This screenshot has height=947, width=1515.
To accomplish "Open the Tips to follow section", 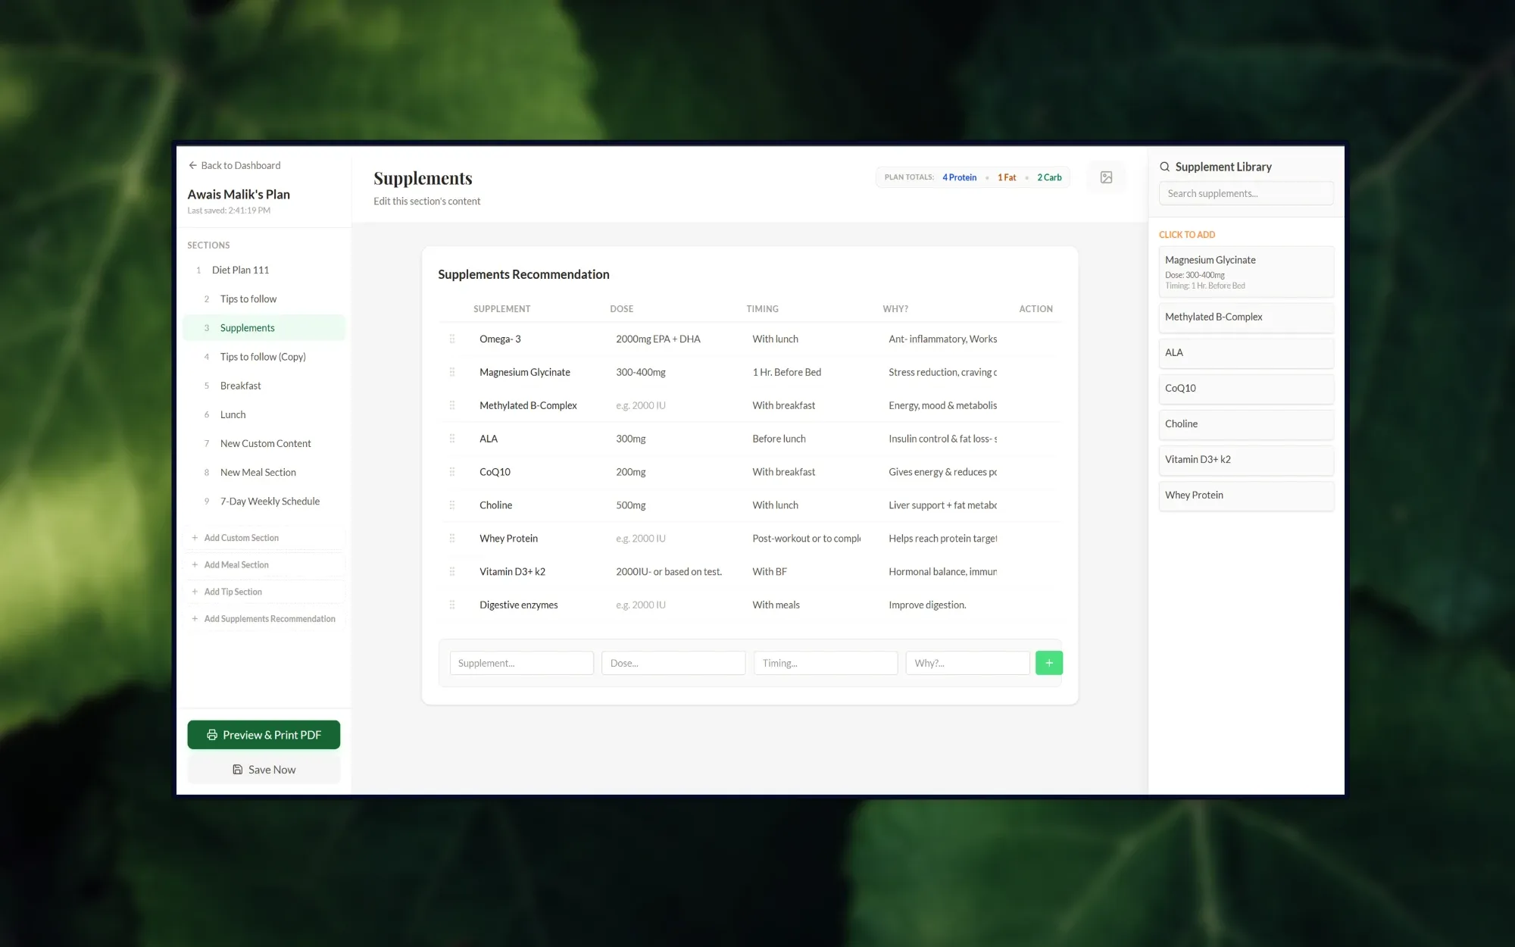I will (x=264, y=298).
